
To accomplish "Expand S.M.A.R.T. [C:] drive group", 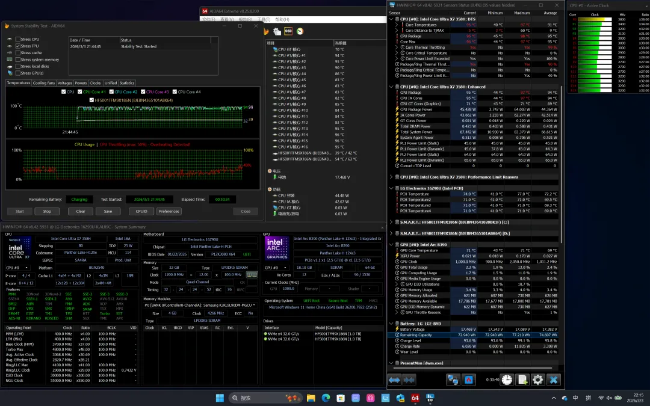I will coord(391,222).
